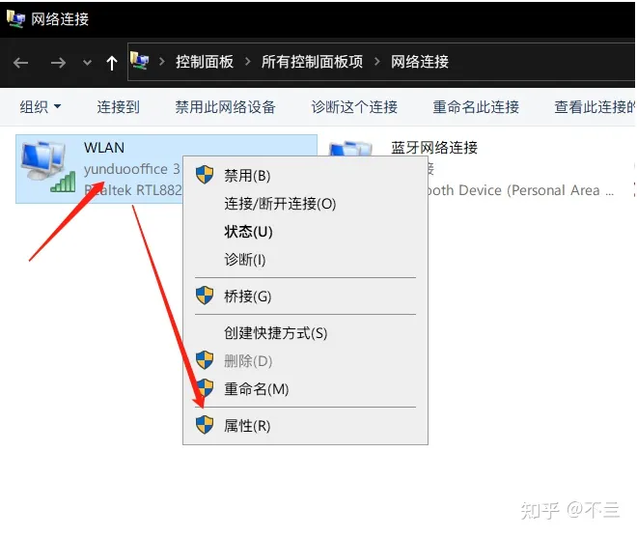Click the 蓝牙网络连接 adapter icon
This screenshot has height=537, width=637.
(x=350, y=149)
